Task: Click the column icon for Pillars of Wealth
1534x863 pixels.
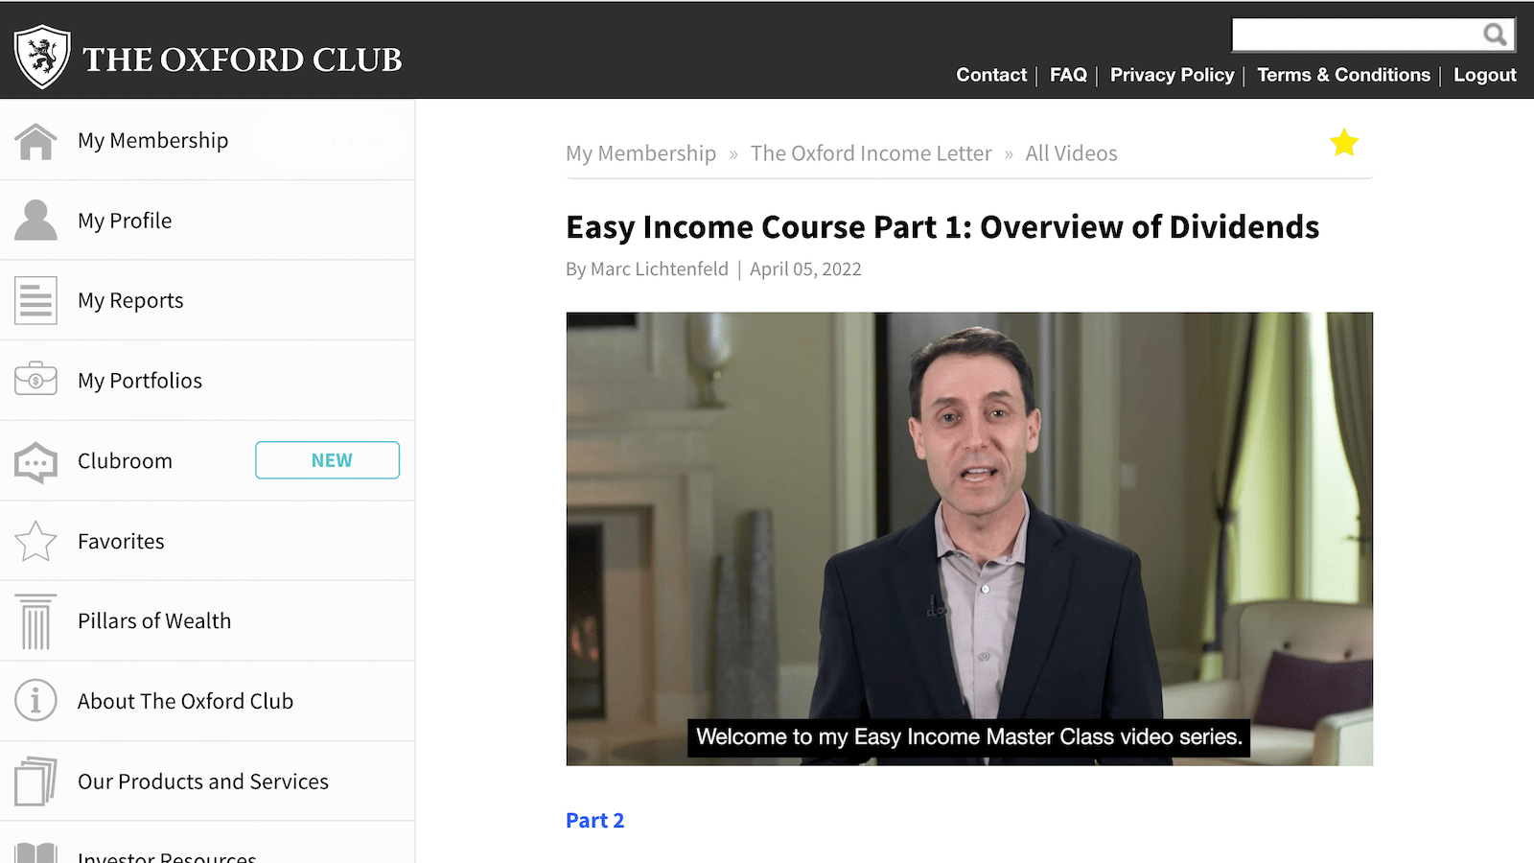Action: pyautogui.click(x=36, y=621)
